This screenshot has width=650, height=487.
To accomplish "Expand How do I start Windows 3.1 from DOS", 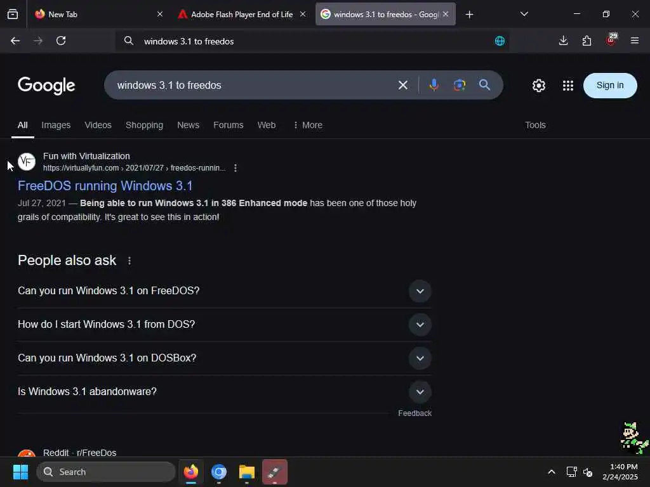I will [224, 324].
